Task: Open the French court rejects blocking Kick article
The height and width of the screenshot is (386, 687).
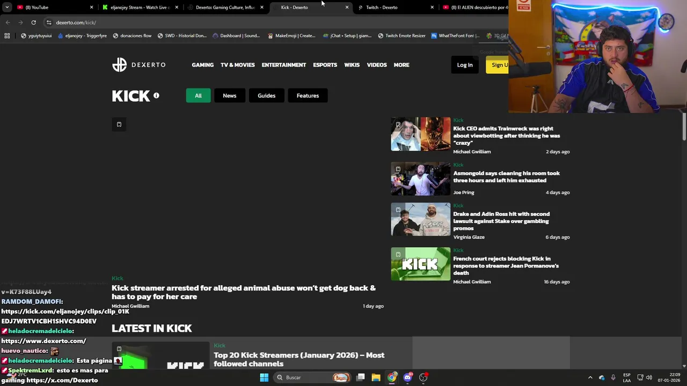Action: (x=506, y=265)
